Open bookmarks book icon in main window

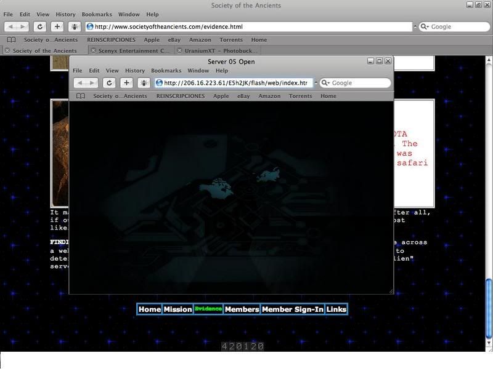[x=11, y=40]
